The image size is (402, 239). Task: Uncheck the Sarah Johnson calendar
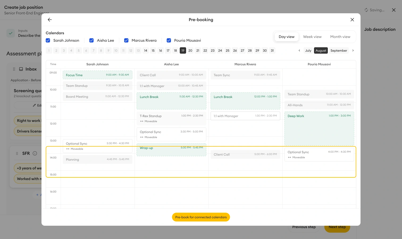pyautogui.click(x=48, y=40)
